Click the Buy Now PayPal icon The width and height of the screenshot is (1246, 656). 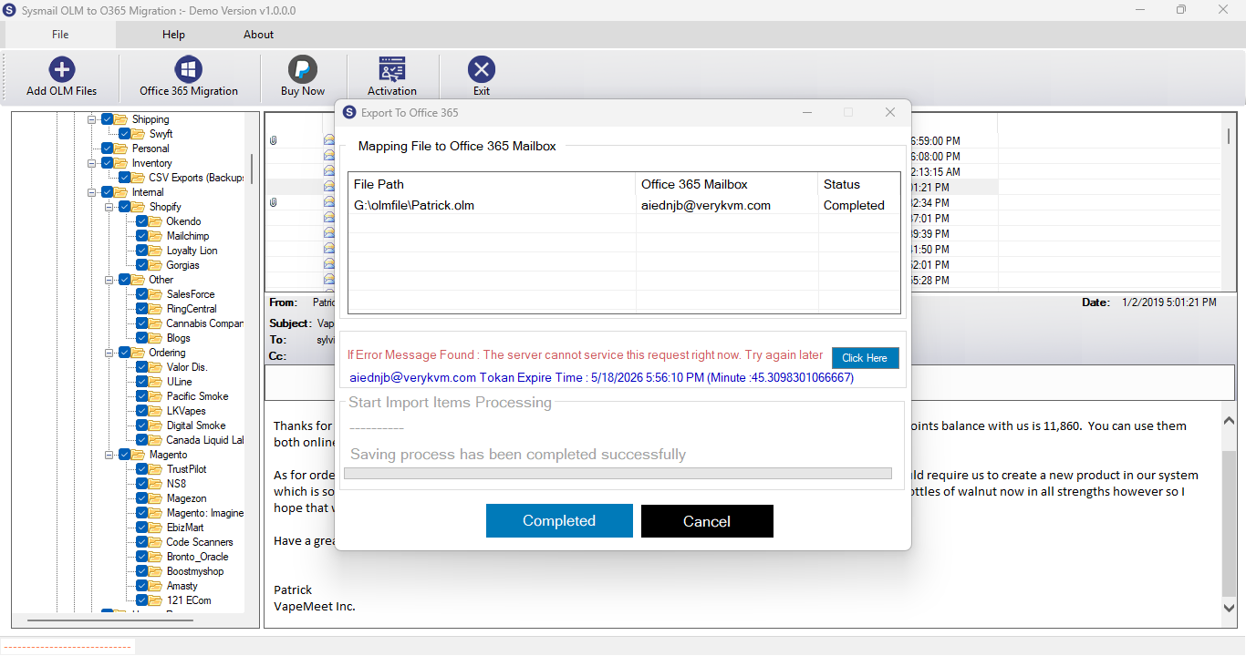point(302,69)
